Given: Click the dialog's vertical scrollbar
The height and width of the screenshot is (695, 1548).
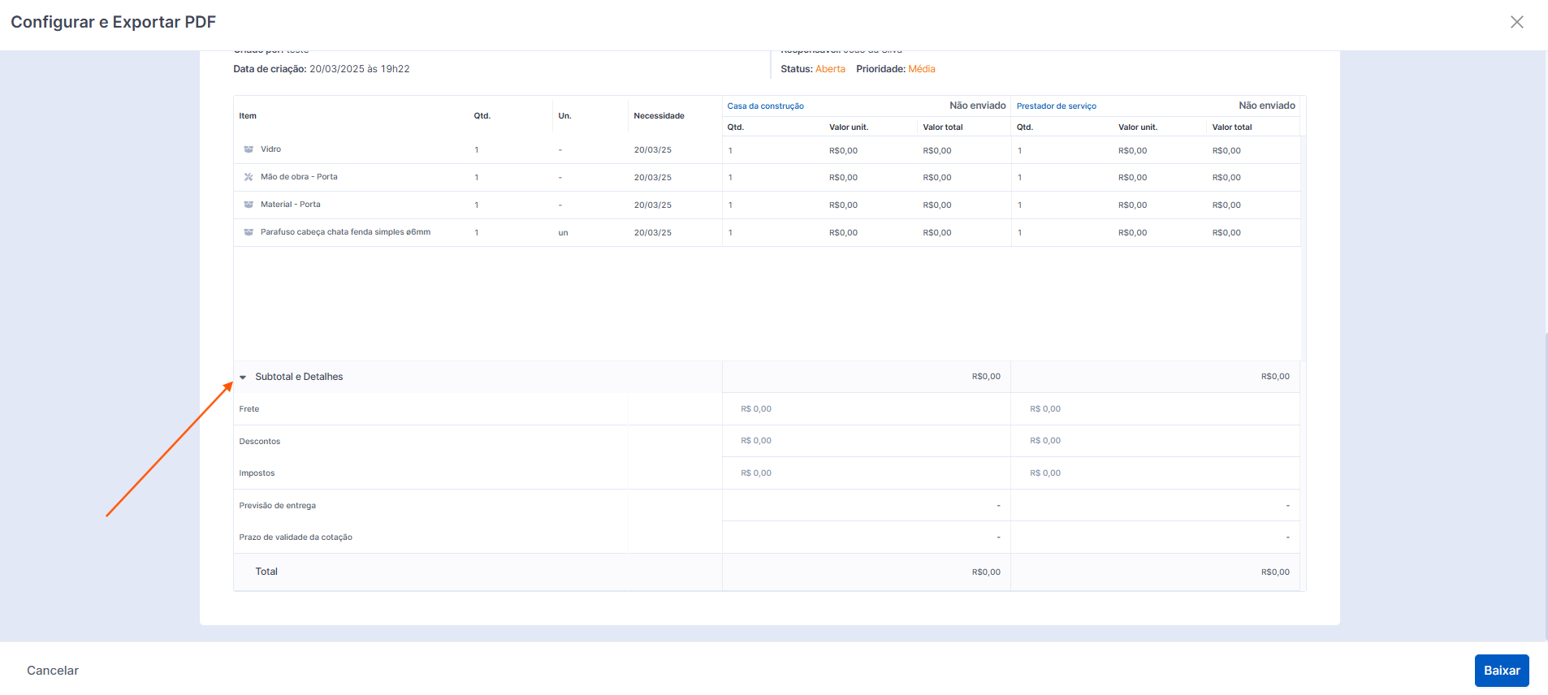Looking at the screenshot, I should (x=1545, y=486).
